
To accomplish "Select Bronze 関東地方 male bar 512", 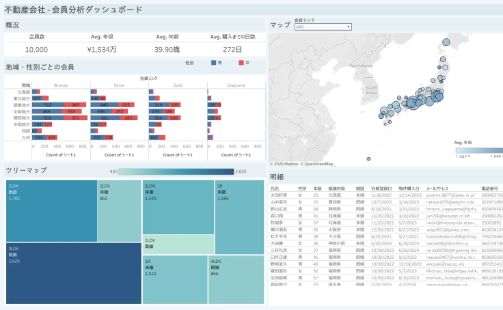I will point(48,105).
